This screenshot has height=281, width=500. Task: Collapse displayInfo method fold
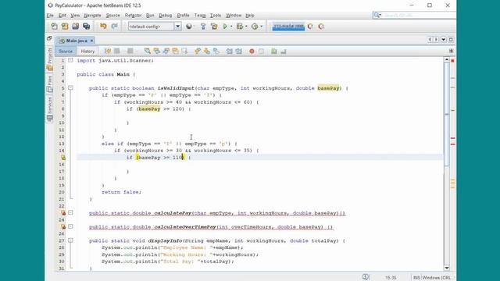click(x=70, y=240)
